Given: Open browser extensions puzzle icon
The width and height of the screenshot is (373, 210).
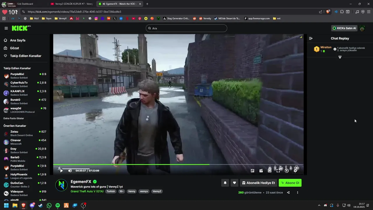Looking at the screenshot, I should click(x=342, y=12).
